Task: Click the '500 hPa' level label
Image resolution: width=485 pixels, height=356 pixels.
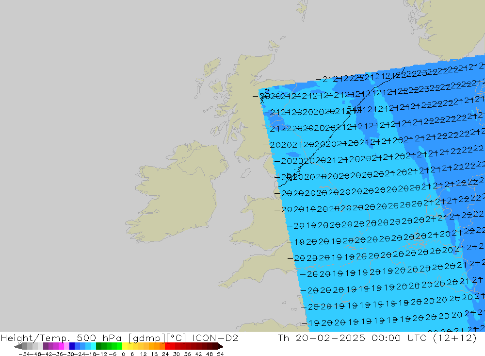Action: coord(98,338)
